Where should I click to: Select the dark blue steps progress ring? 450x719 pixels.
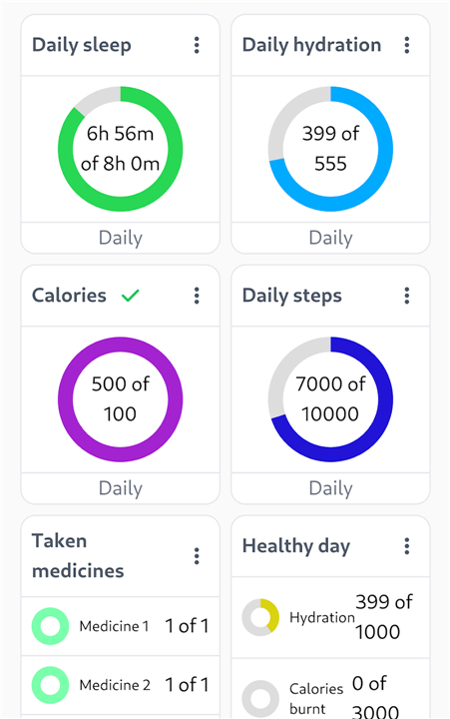pyautogui.click(x=330, y=399)
